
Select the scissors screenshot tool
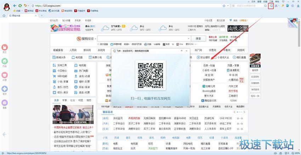[276, 6]
